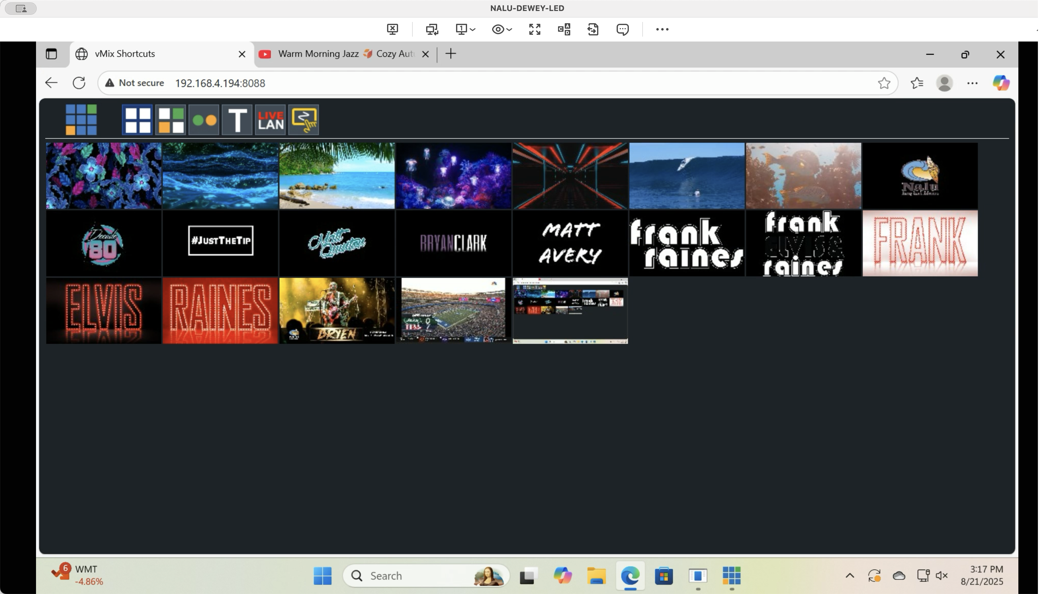1055x594 pixels.
Task: Open the Edge profile avatar
Action: pyautogui.click(x=944, y=83)
